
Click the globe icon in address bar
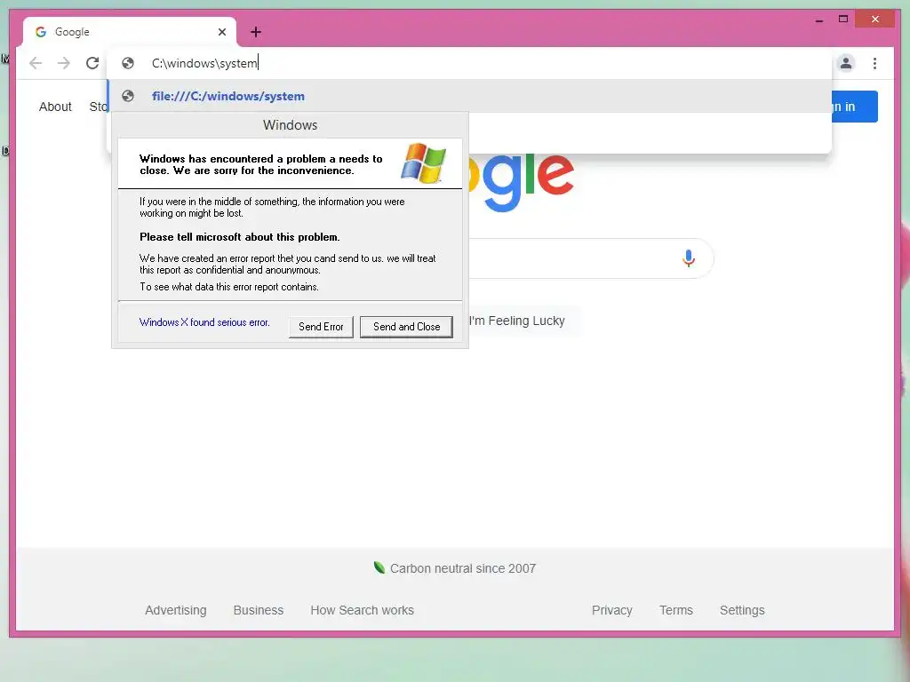pyautogui.click(x=128, y=63)
